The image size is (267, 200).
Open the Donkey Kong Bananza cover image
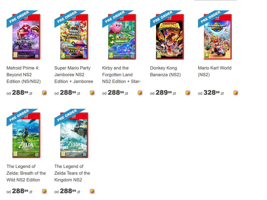point(170,37)
